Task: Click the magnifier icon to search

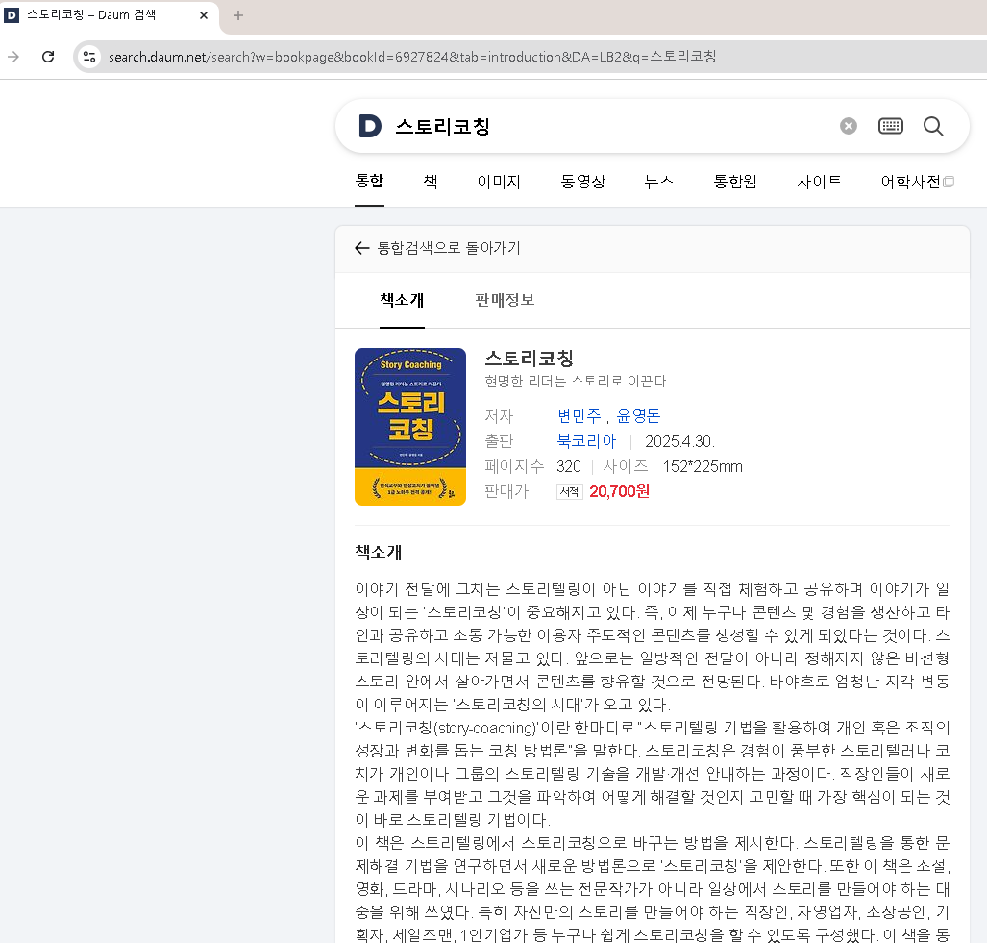Action: pyautogui.click(x=932, y=126)
